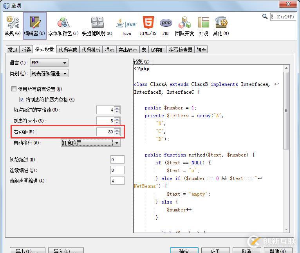Decrease 制表符大小 spinner value

point(117,123)
